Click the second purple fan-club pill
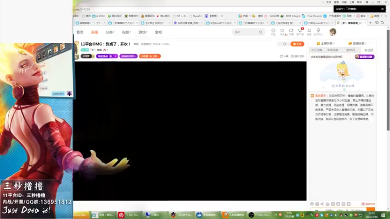The height and width of the screenshot is (219, 390). click(128, 56)
